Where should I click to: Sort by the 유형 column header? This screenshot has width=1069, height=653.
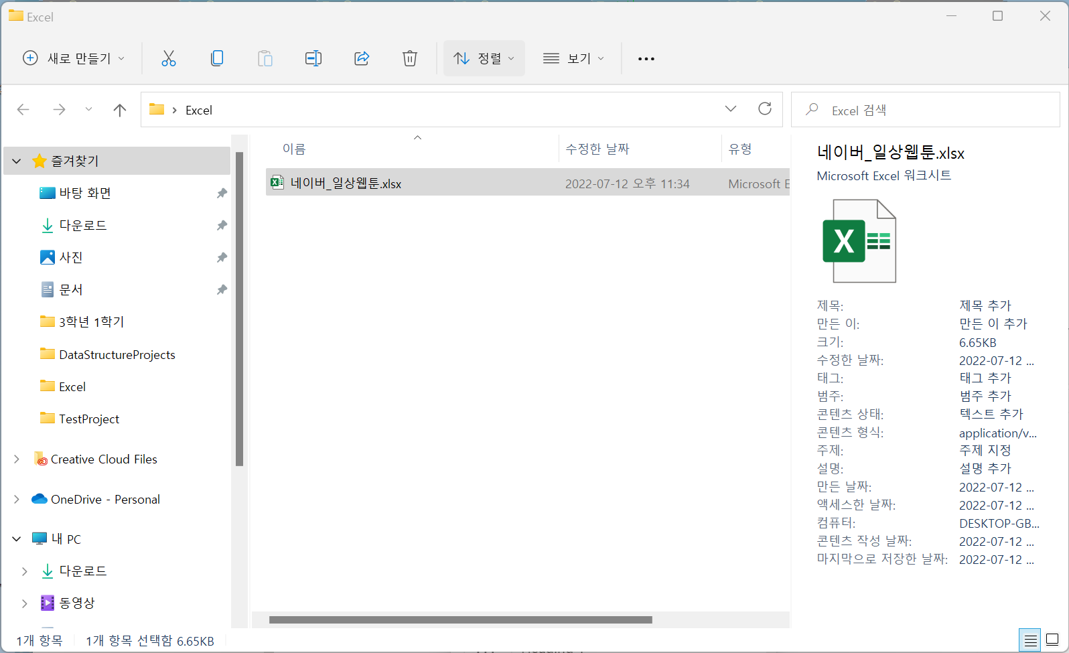pyautogui.click(x=740, y=149)
